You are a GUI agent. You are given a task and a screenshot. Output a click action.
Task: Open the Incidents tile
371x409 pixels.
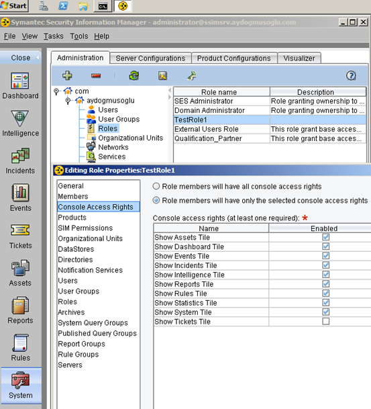[x=20, y=161]
